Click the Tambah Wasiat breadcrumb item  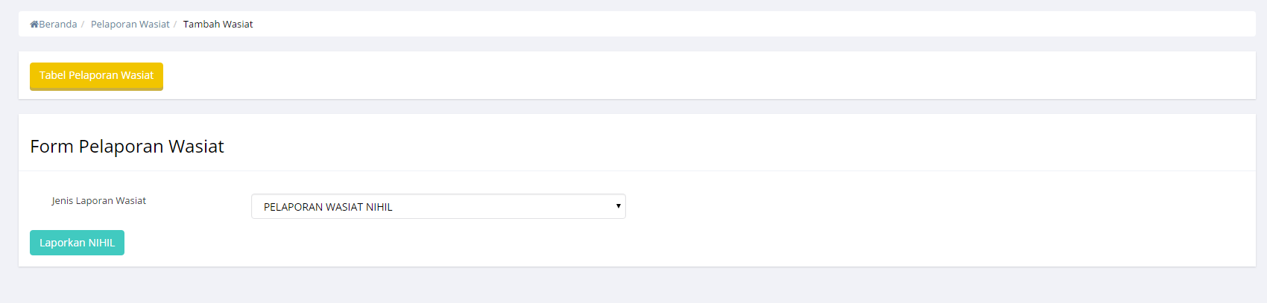point(218,25)
